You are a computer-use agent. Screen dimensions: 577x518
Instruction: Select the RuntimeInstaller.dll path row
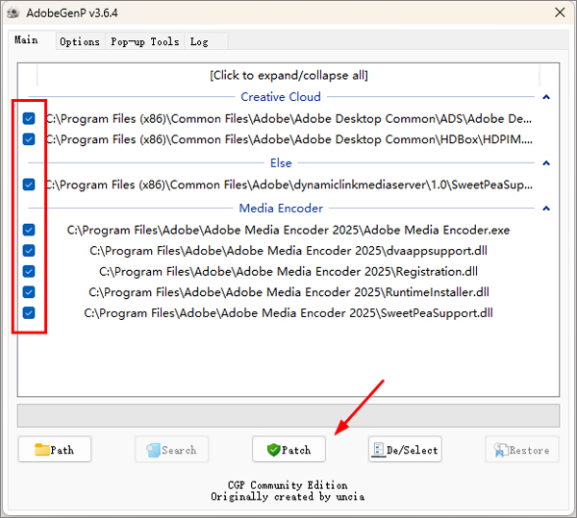(288, 292)
